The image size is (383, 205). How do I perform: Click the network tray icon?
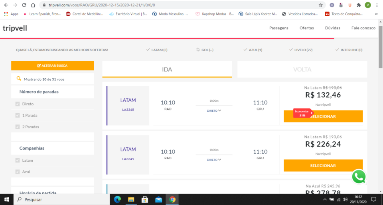(x=339, y=199)
